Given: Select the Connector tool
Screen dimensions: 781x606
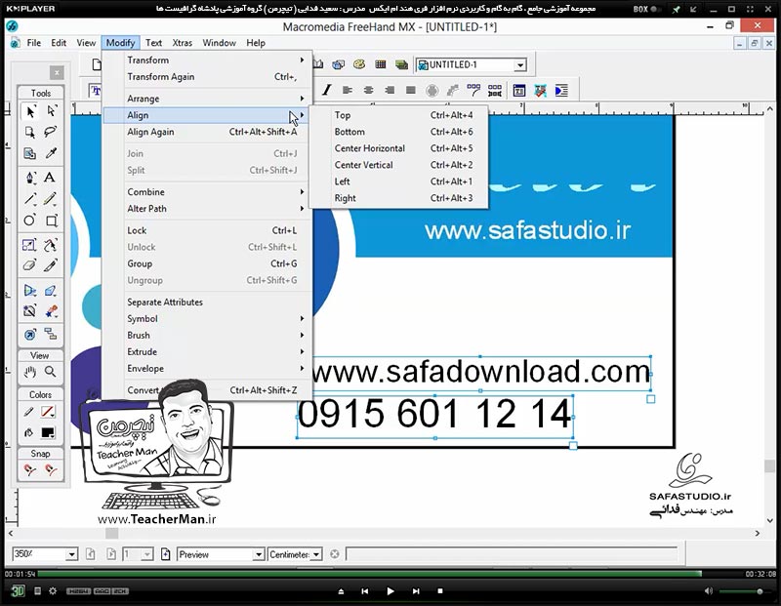Looking at the screenshot, I should [51, 334].
